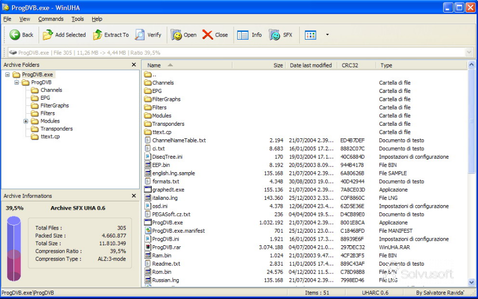Select osd.ini file icon
Viewport: 478px width, 299px height.
coord(148,206)
